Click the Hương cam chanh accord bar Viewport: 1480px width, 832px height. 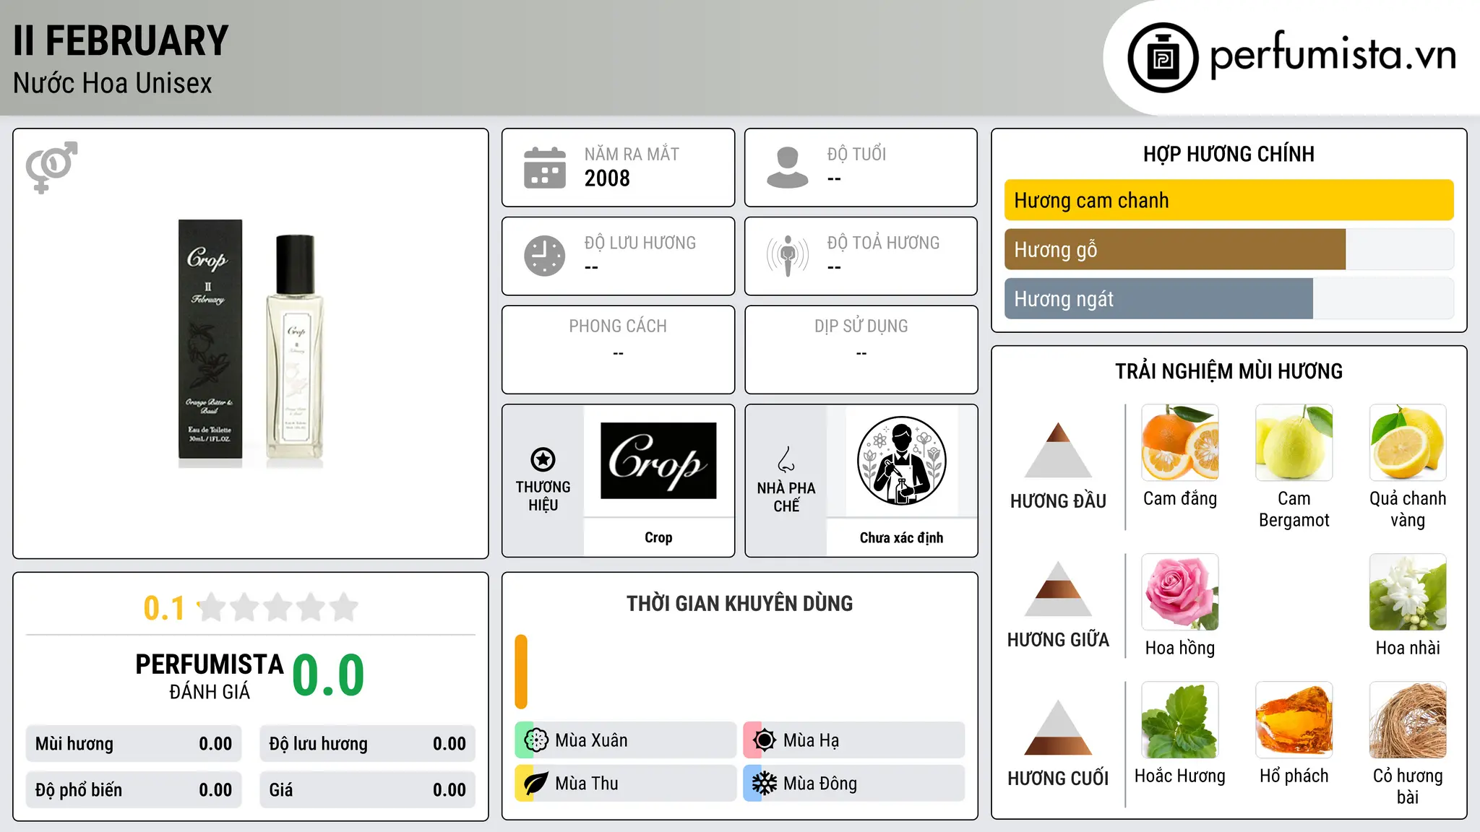[x=1229, y=200]
